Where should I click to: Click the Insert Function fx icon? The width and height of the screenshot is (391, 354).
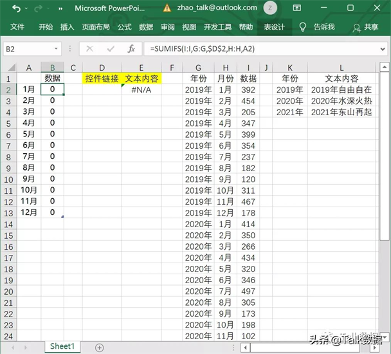[131, 48]
